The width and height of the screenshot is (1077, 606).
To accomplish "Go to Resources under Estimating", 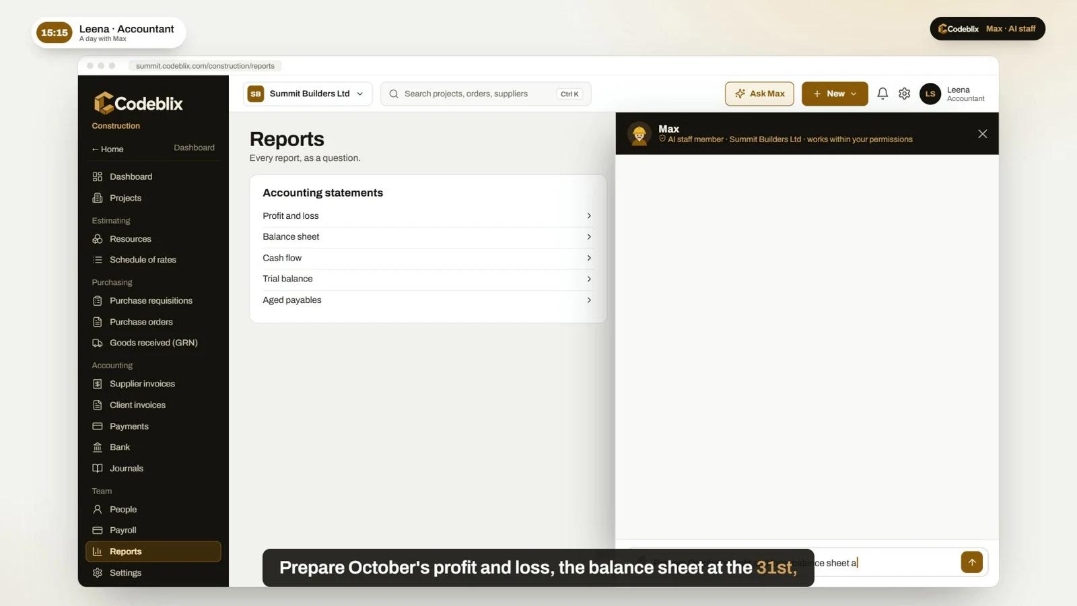I will [x=153, y=239].
